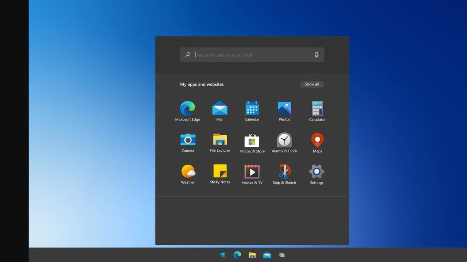Open Alarms & Clock
The width and height of the screenshot is (467, 262).
click(284, 143)
